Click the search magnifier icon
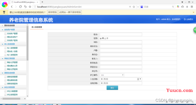The width and height of the screenshot is (196, 105). 173,7
